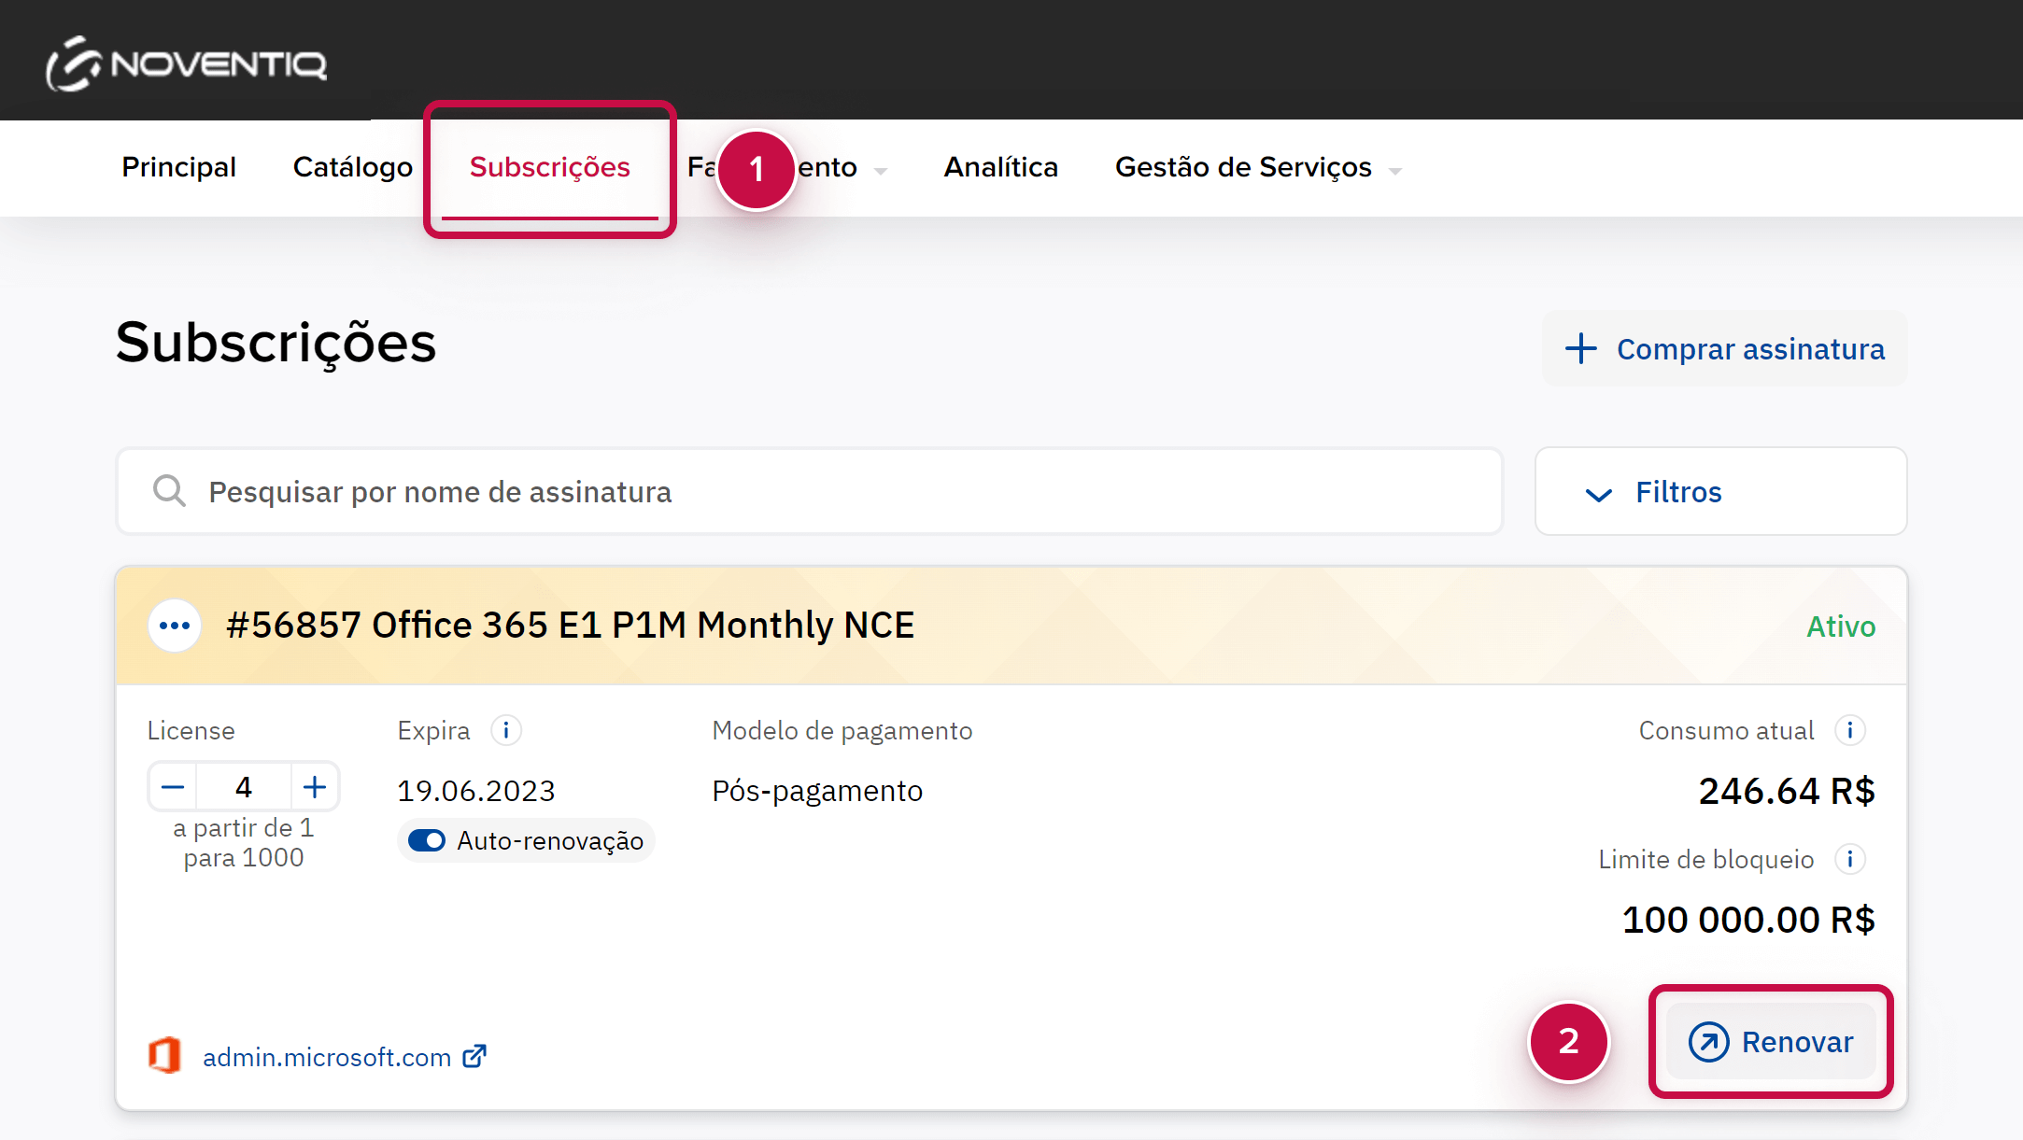The height and width of the screenshot is (1140, 2023).
Task: Open the Analítica tab
Action: [1000, 167]
